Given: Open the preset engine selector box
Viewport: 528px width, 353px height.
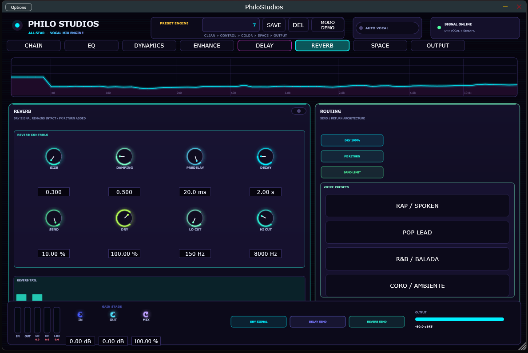Looking at the screenshot, I should click(230, 25).
